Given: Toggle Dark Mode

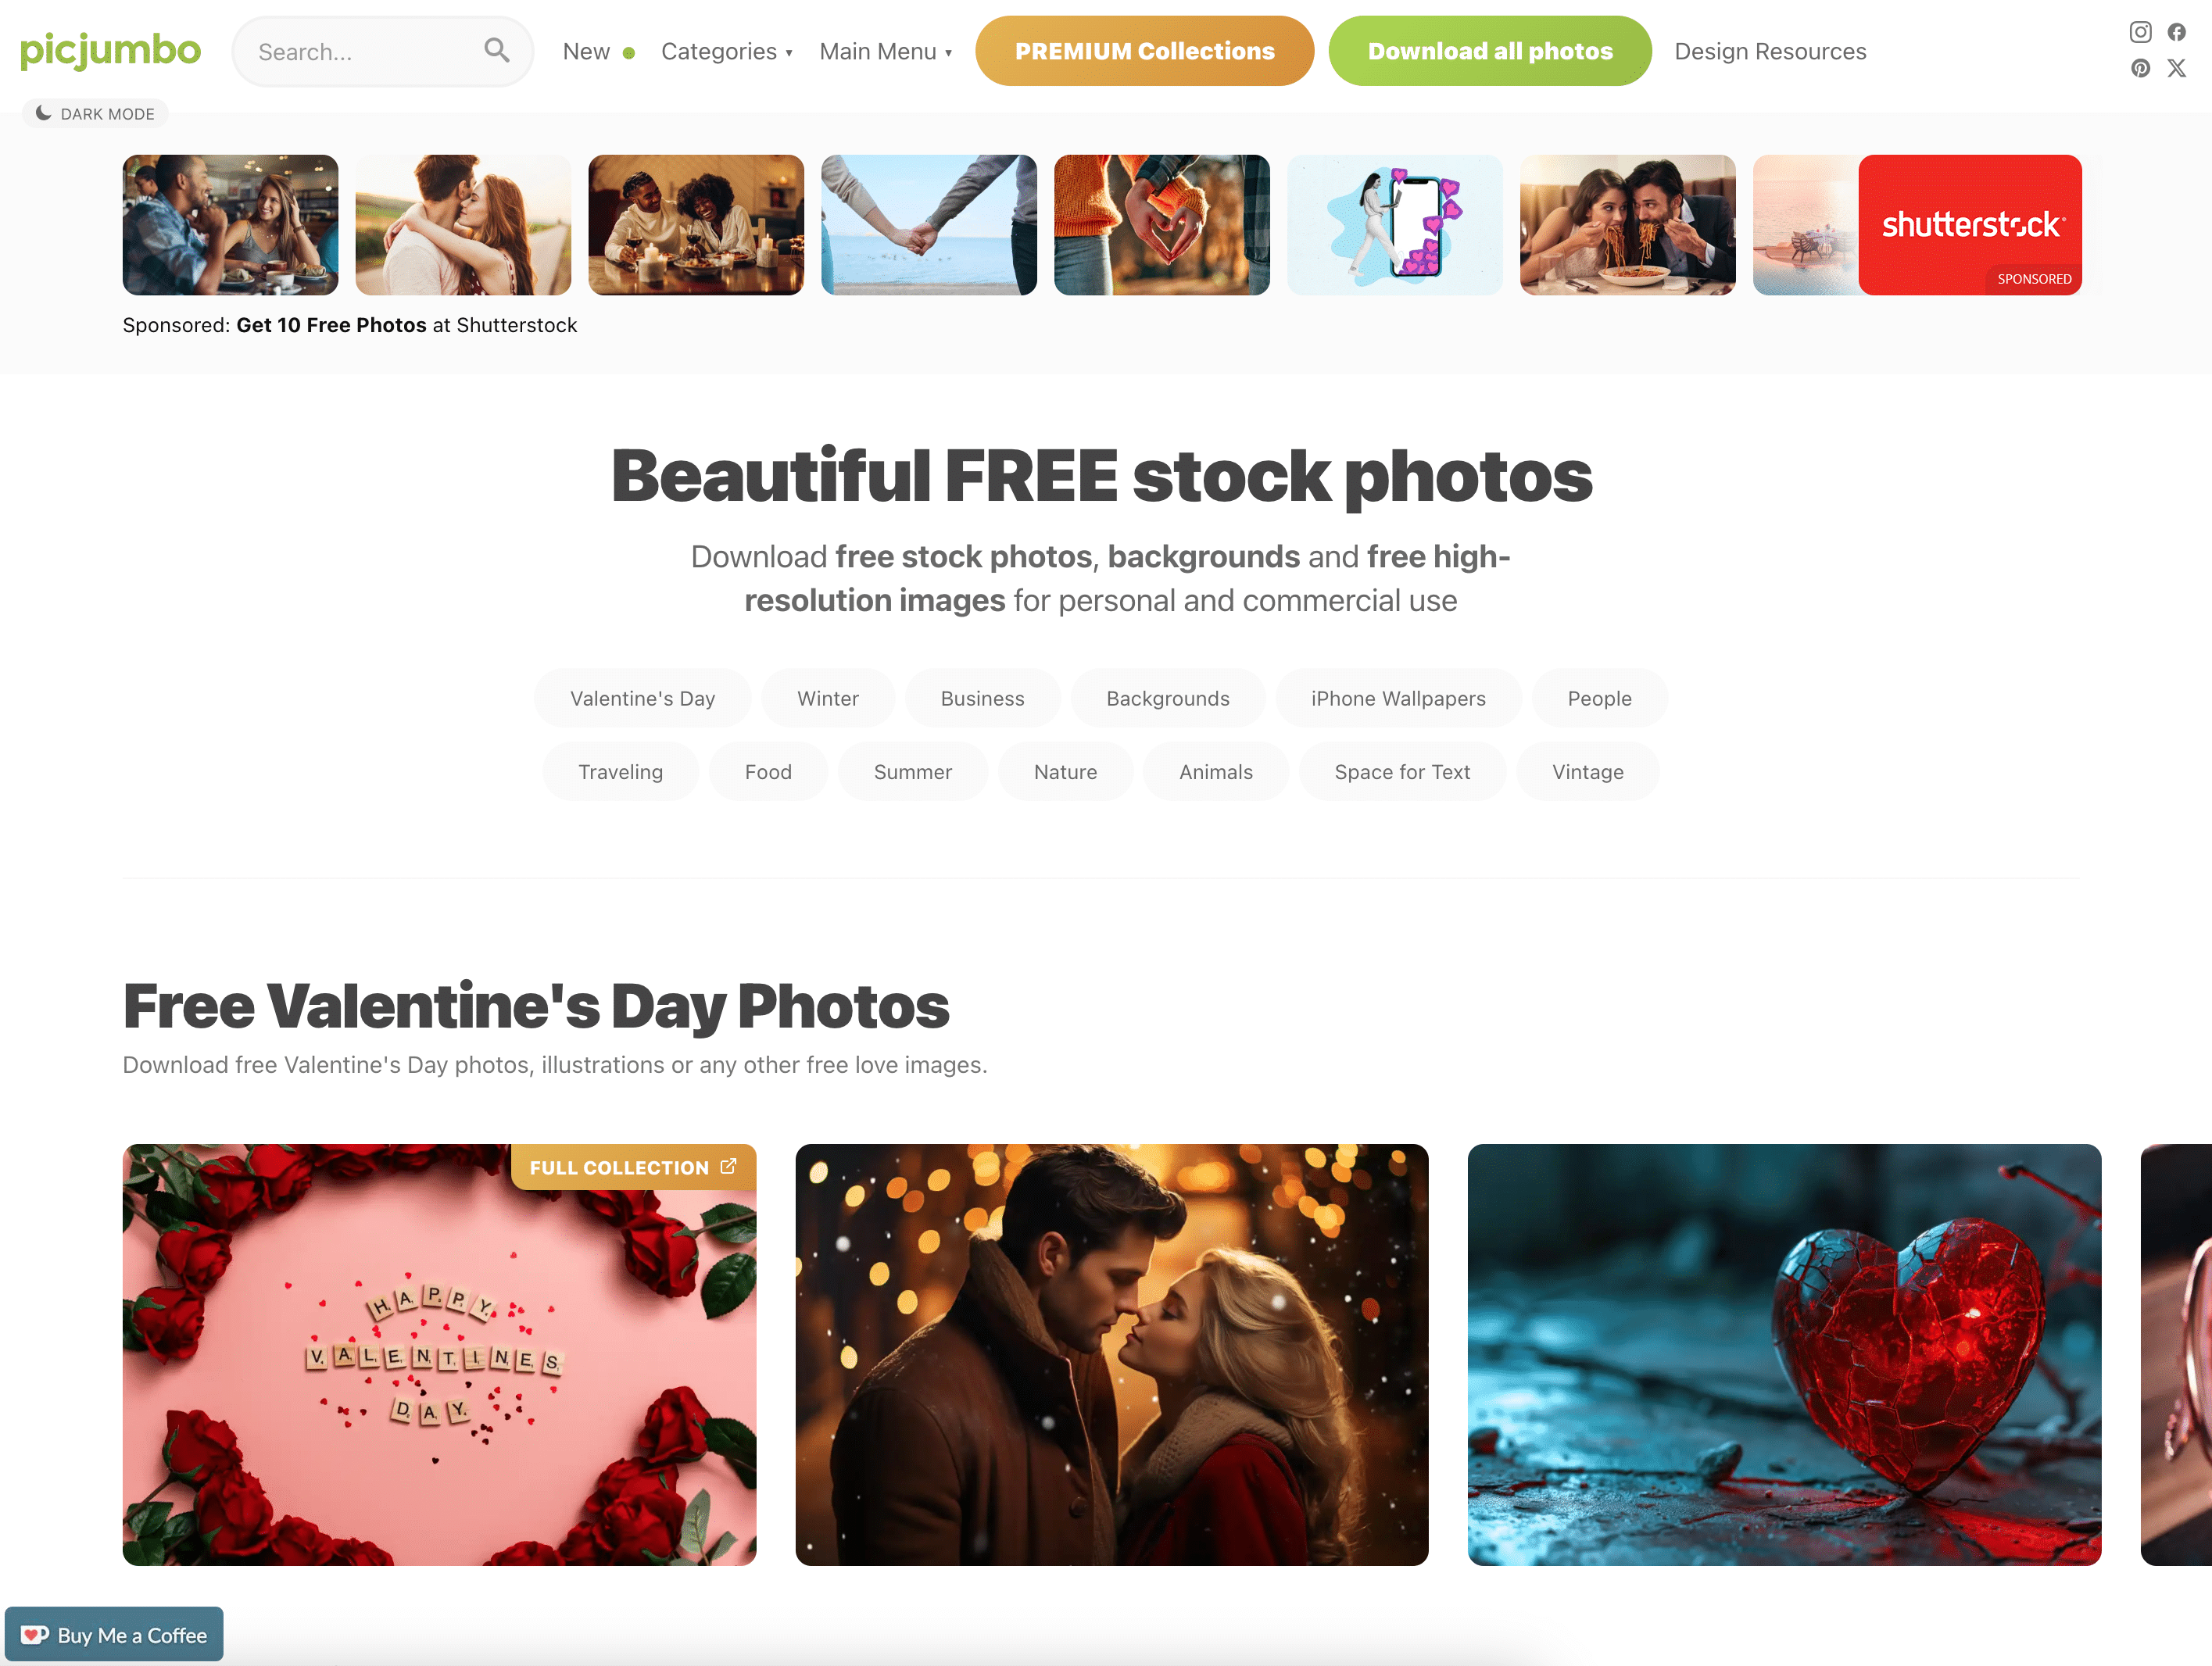Looking at the screenshot, I should (x=95, y=113).
